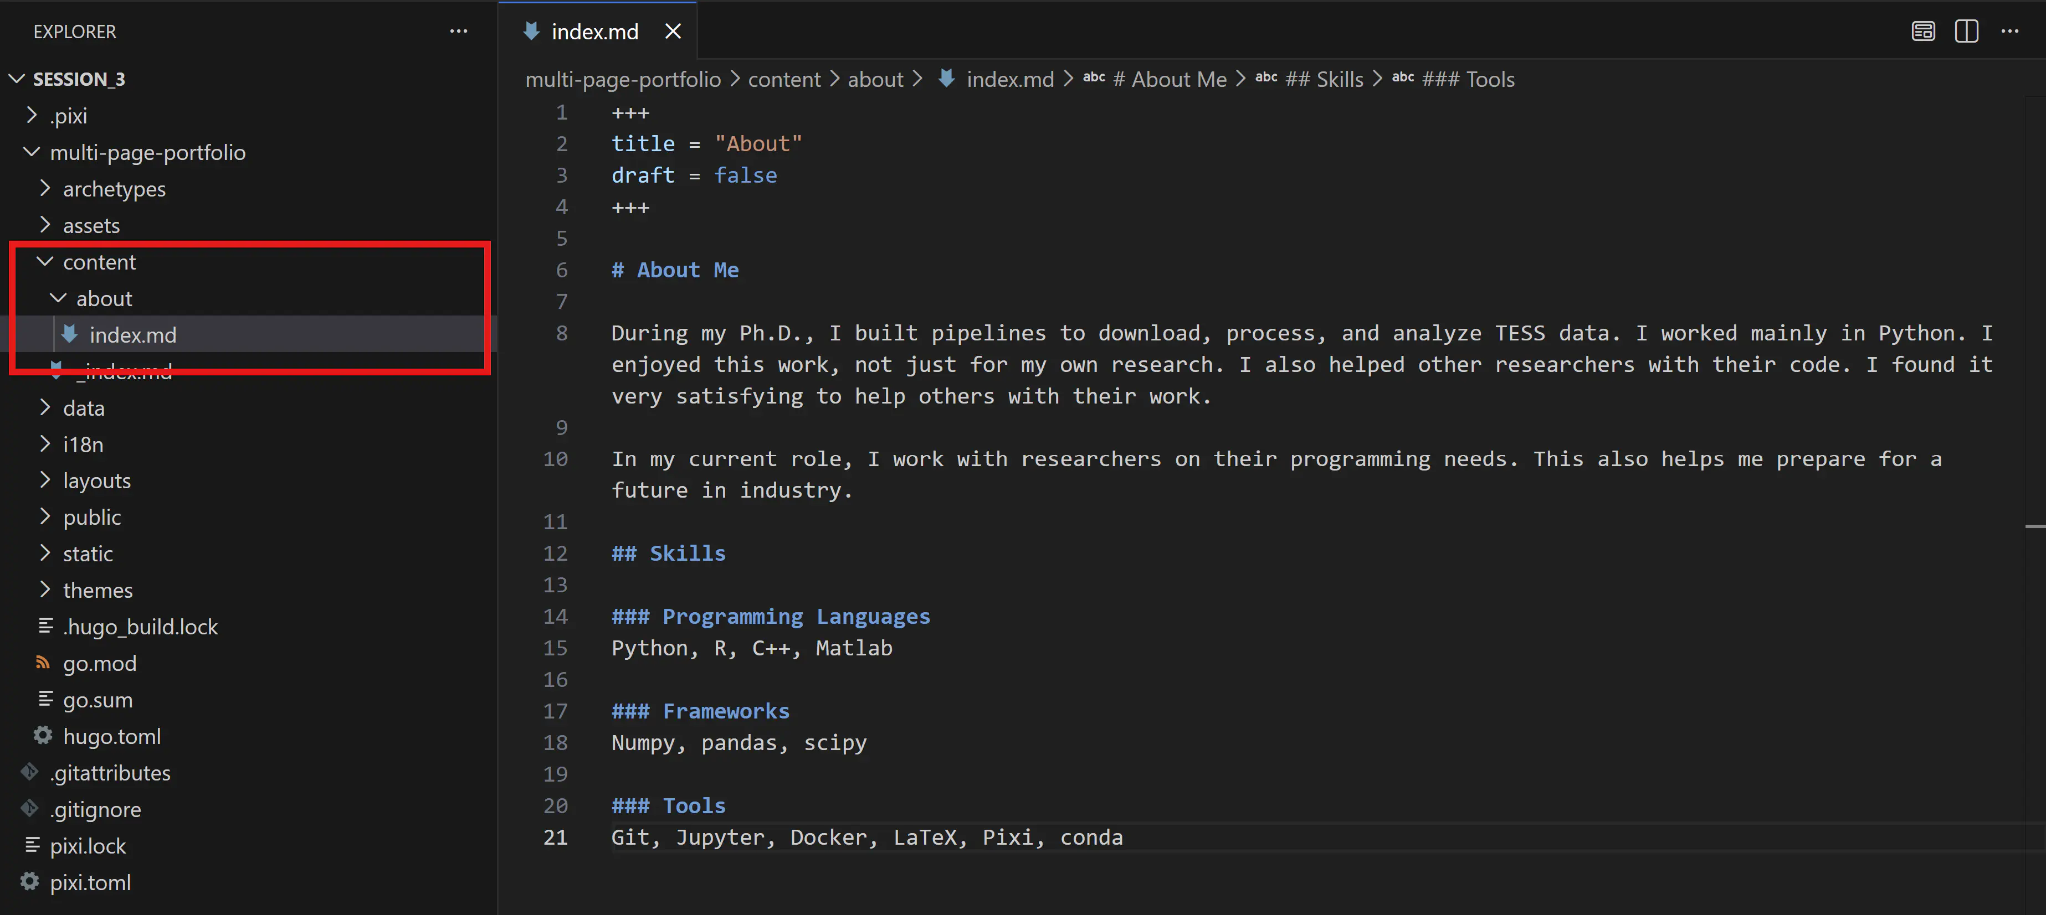Click '## Skills' in the breadcrumb
The height and width of the screenshot is (915, 2046).
pyautogui.click(x=1324, y=79)
